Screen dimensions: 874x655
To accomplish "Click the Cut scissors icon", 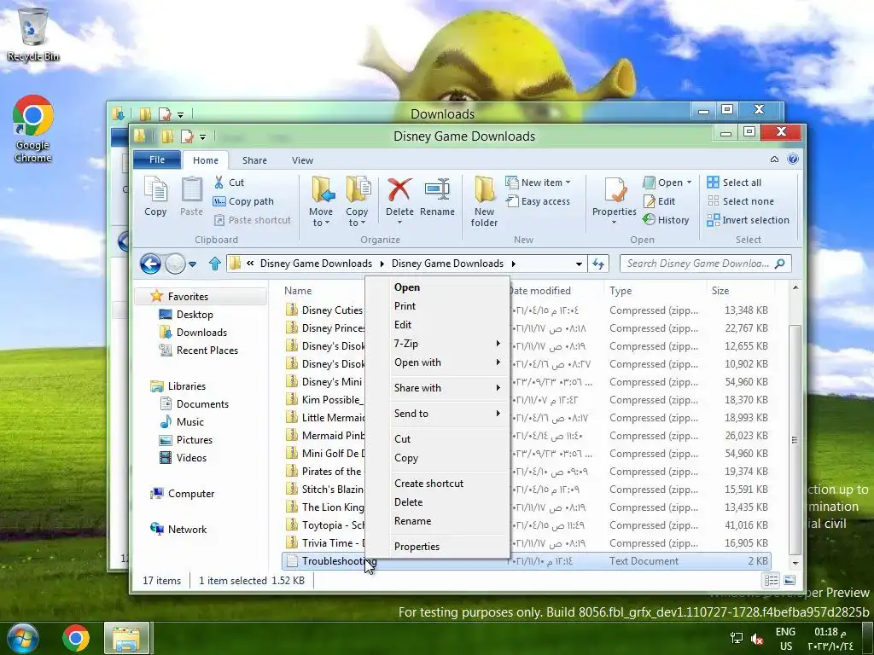I will (219, 183).
